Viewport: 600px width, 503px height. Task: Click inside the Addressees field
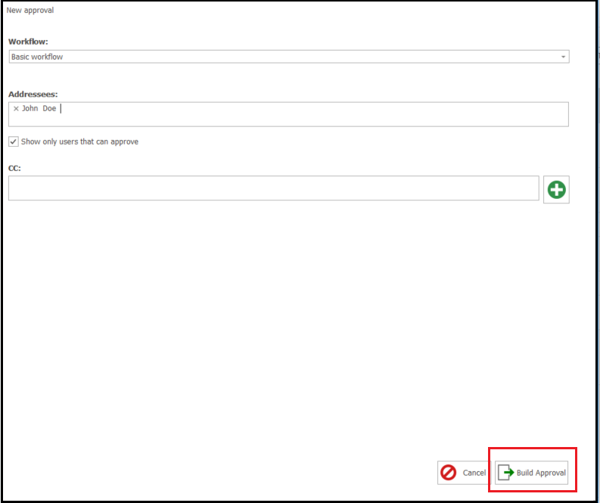coord(288,114)
